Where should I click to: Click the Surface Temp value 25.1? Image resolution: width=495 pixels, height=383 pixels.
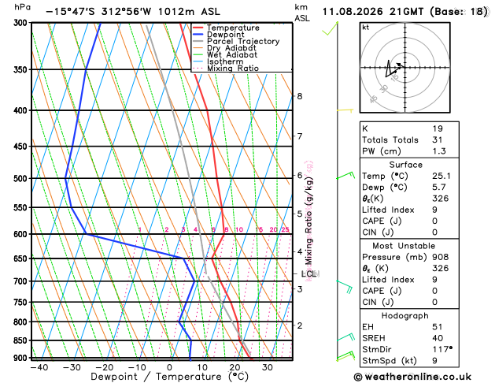coord(441,176)
